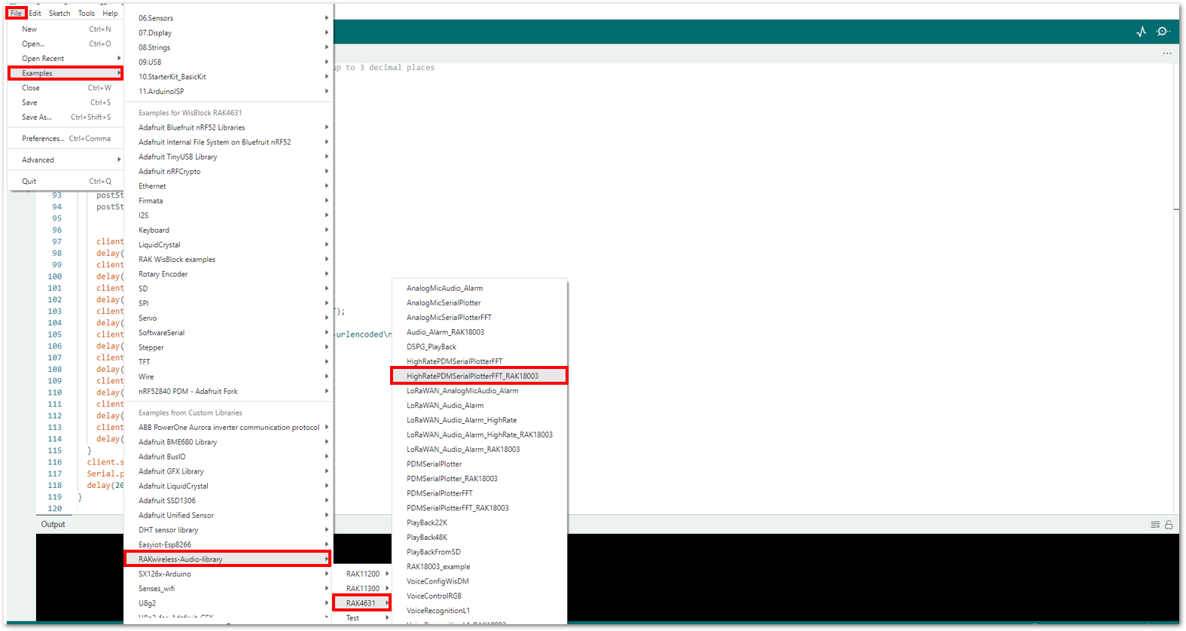Expand RAKwireless-Audio-library submenu
Image resolution: width=1186 pixels, height=631 pixels.
click(x=229, y=559)
